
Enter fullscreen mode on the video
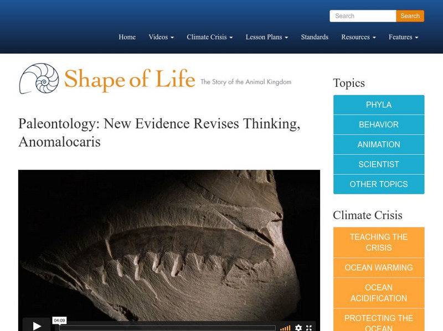pyautogui.click(x=308, y=328)
